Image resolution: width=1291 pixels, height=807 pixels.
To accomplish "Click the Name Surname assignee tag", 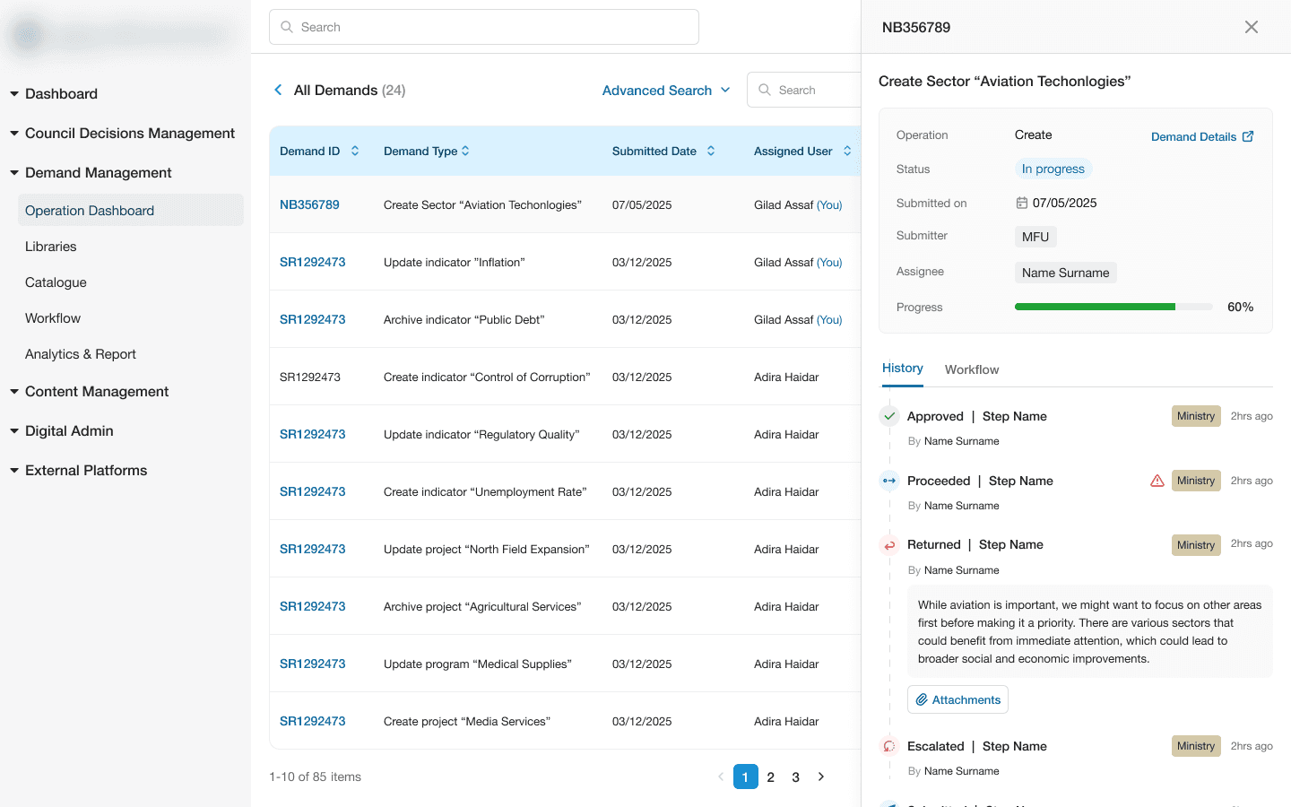I will (1065, 273).
